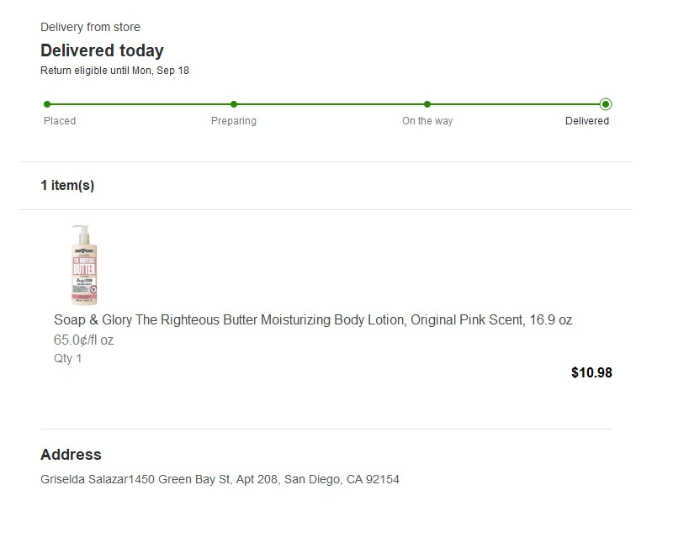Select the Delivered status label
The image size is (673, 543).
click(587, 121)
